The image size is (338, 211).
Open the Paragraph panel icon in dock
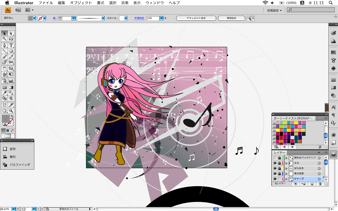pos(333,115)
